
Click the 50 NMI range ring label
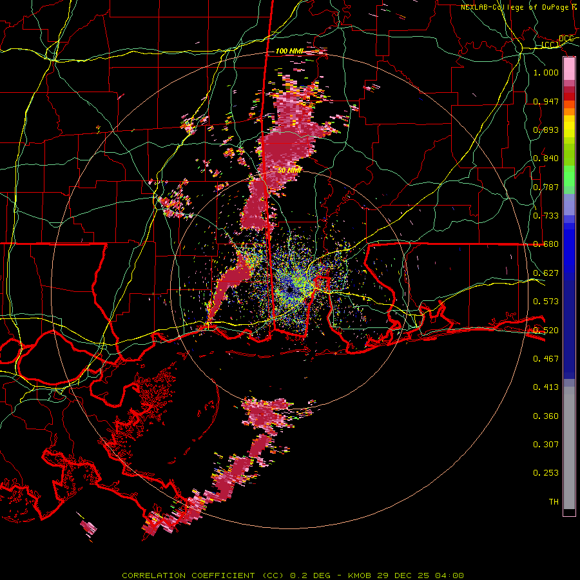[x=289, y=170]
